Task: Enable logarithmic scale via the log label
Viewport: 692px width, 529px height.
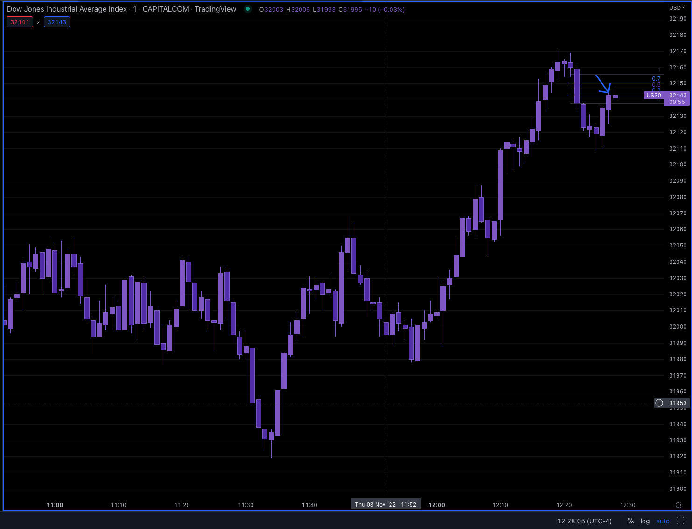Action: pyautogui.click(x=645, y=521)
